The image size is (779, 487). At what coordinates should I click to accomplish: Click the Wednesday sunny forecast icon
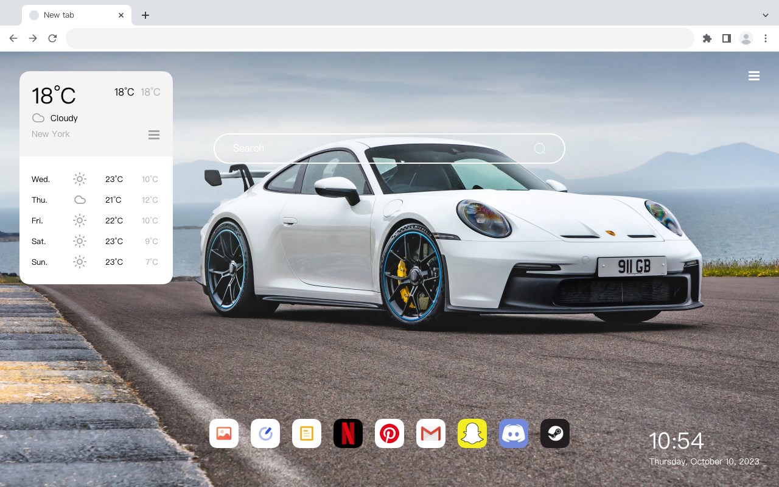click(x=80, y=179)
